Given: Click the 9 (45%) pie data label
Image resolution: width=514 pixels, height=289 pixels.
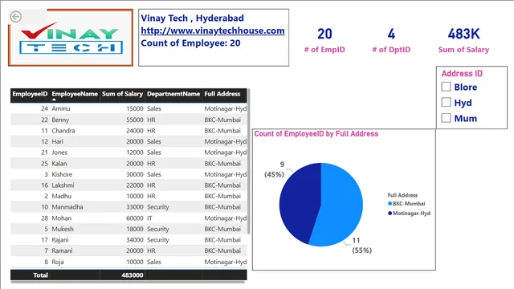Looking at the screenshot, I should tap(275, 169).
